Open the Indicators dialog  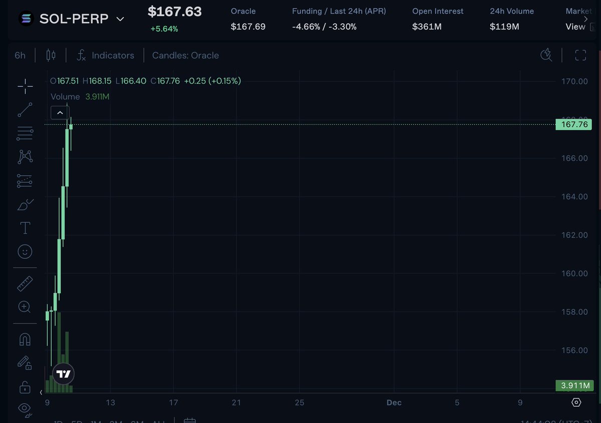[x=106, y=55]
